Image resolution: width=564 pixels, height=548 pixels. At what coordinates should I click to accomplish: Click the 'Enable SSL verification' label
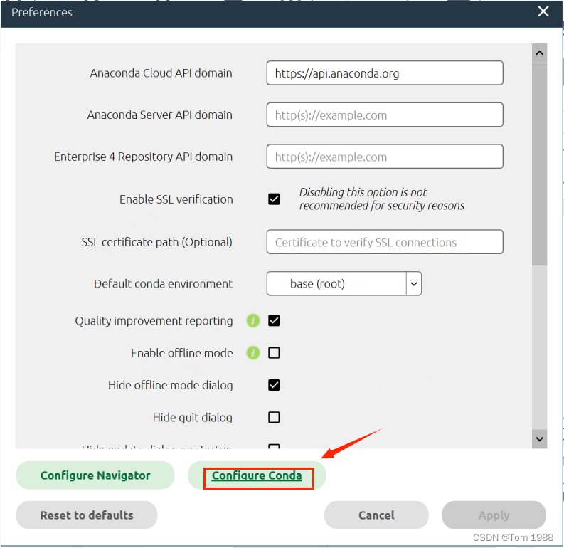176,199
